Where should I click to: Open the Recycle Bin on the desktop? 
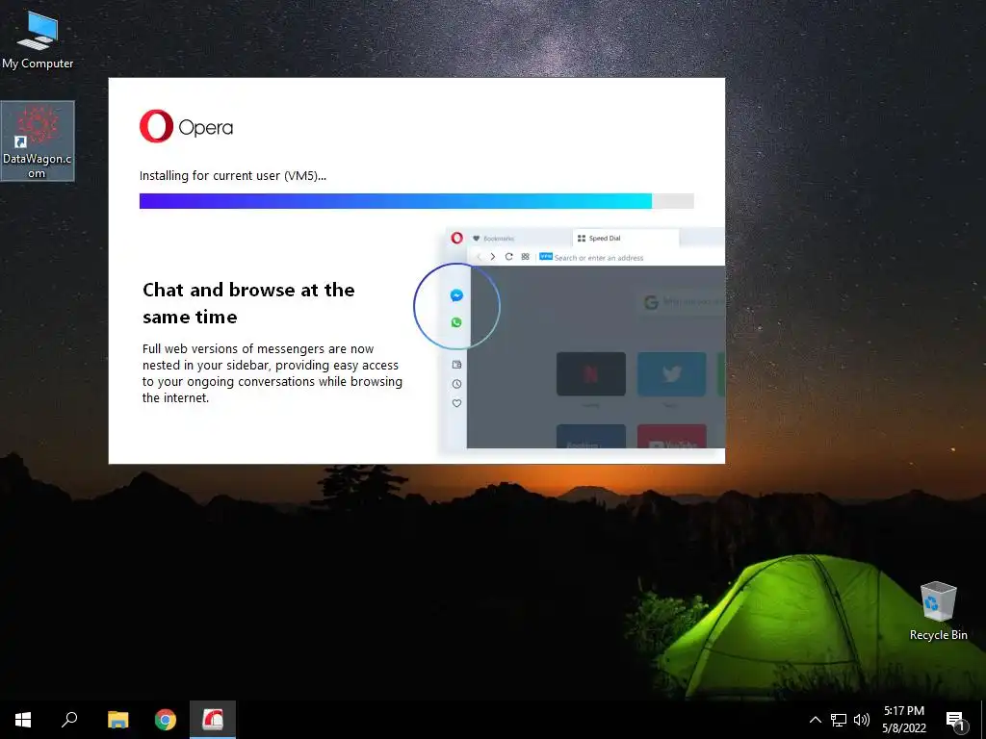point(938,611)
